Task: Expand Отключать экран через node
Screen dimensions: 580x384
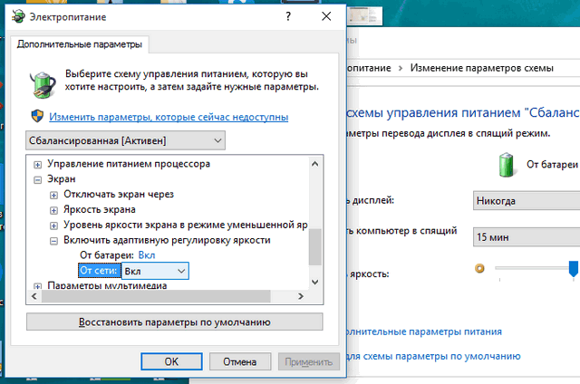Action: [x=53, y=195]
